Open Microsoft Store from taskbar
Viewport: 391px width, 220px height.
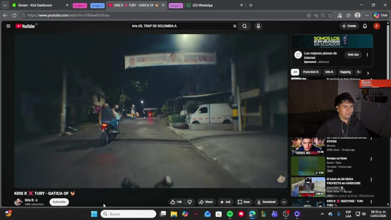point(218,214)
